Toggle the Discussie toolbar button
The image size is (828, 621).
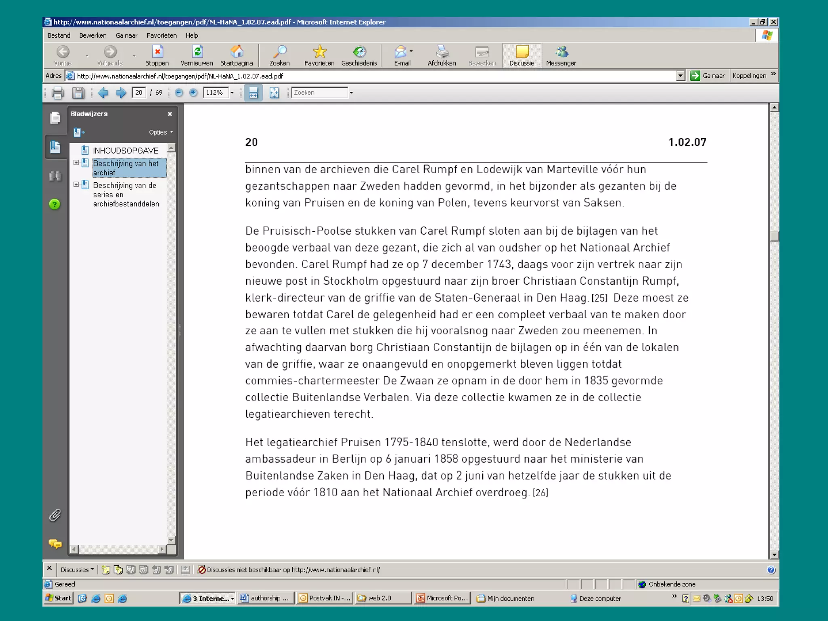pyautogui.click(x=522, y=55)
